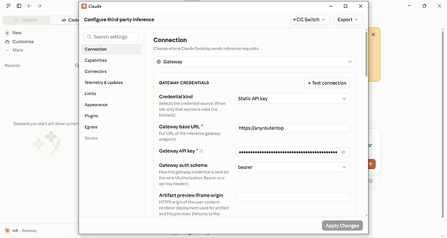The height and width of the screenshot is (238, 447).
Task: Open the bearer auth scheme dropdown
Action: point(292,168)
